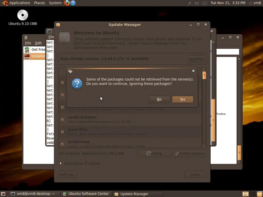Click the small package icon in dialog title
Screen dimensions: 263x197
[70, 71]
